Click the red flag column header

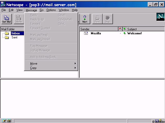(x=120, y=29)
